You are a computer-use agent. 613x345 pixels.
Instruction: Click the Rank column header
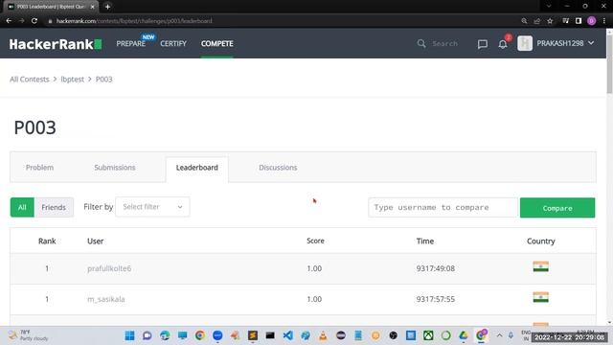(x=47, y=241)
